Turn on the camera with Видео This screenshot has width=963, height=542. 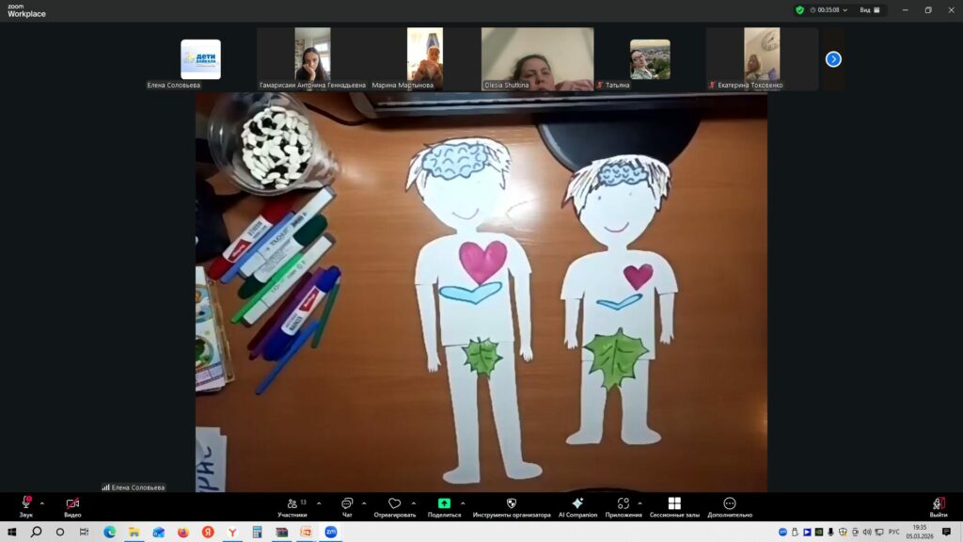tap(72, 504)
